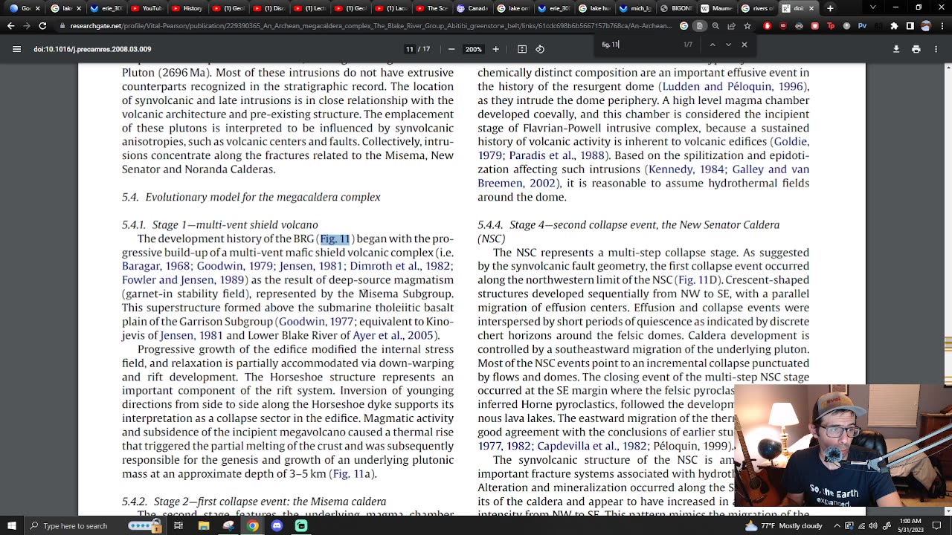
Task: Go to next find result
Action: click(728, 45)
